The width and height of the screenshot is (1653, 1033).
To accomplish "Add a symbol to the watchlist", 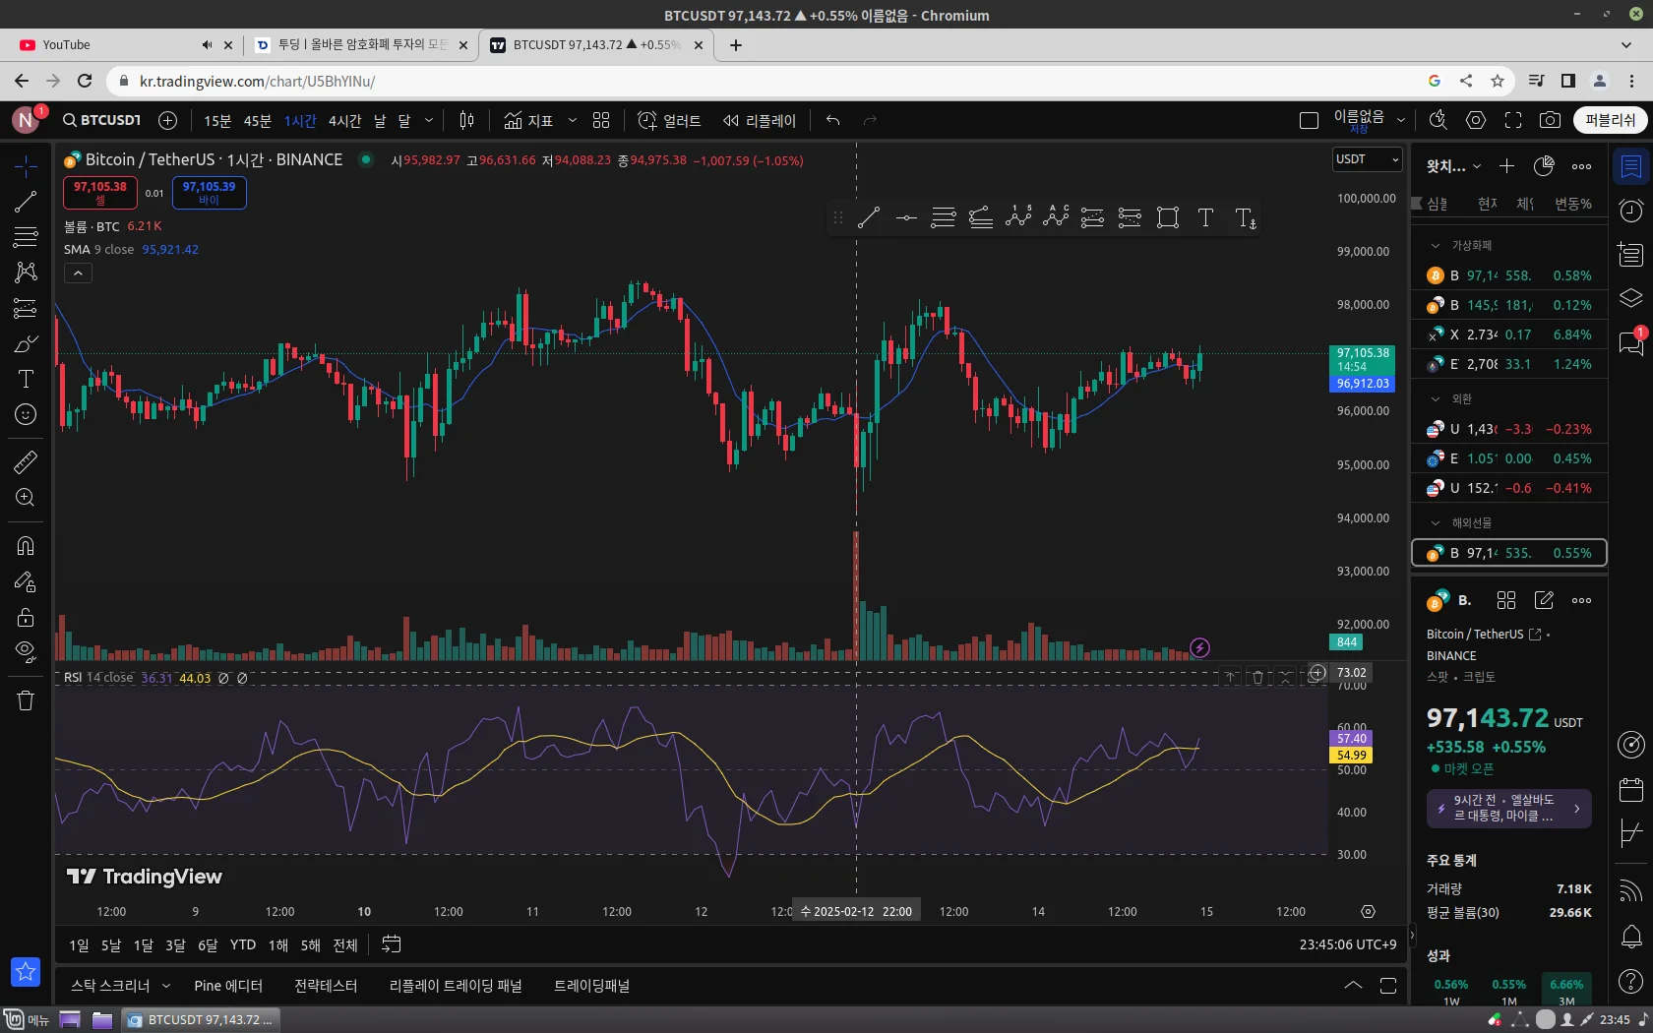I will coord(1506,166).
